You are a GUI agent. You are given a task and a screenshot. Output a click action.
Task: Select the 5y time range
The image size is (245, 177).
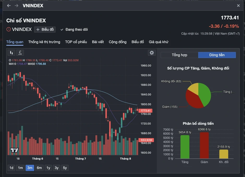65,168
